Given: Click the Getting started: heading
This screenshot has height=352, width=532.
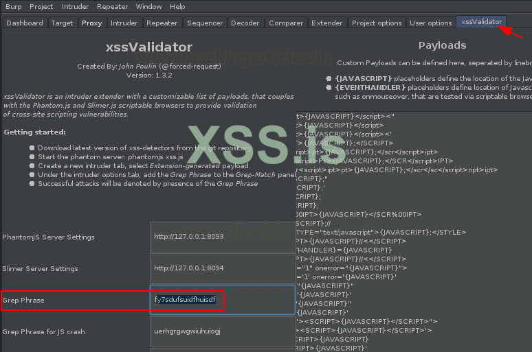Looking at the screenshot, I should (34, 132).
